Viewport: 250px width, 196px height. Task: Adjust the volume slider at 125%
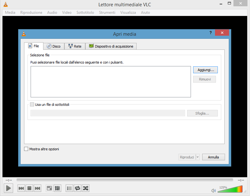(x=230, y=189)
